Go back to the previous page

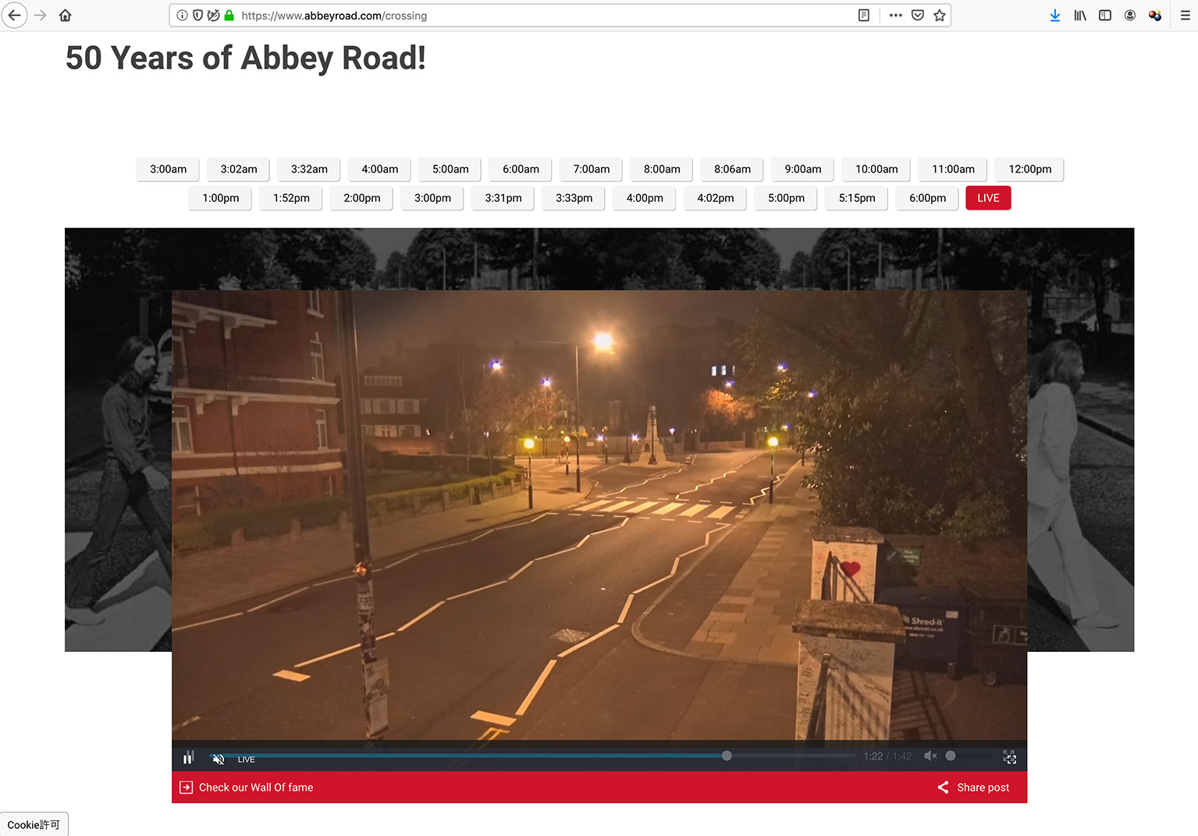click(x=15, y=15)
